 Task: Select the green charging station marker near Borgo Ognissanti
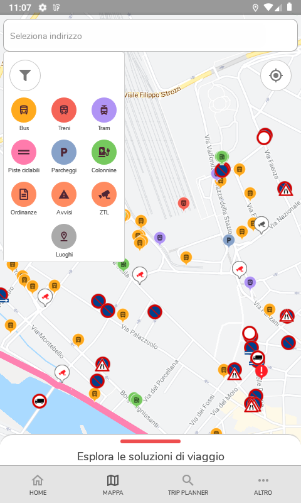click(135, 399)
